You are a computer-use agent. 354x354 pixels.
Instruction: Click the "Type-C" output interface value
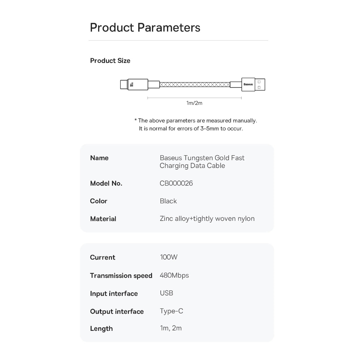point(171,311)
